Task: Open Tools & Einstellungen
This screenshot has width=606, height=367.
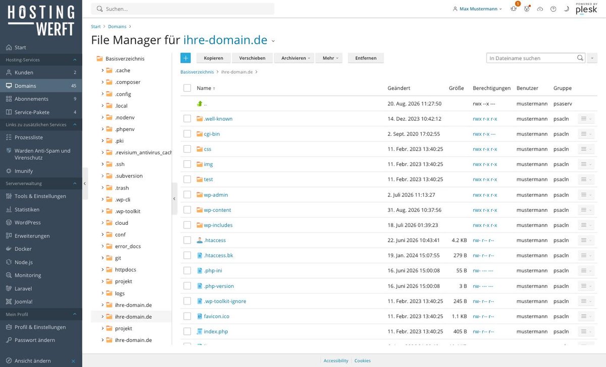Action: point(41,196)
